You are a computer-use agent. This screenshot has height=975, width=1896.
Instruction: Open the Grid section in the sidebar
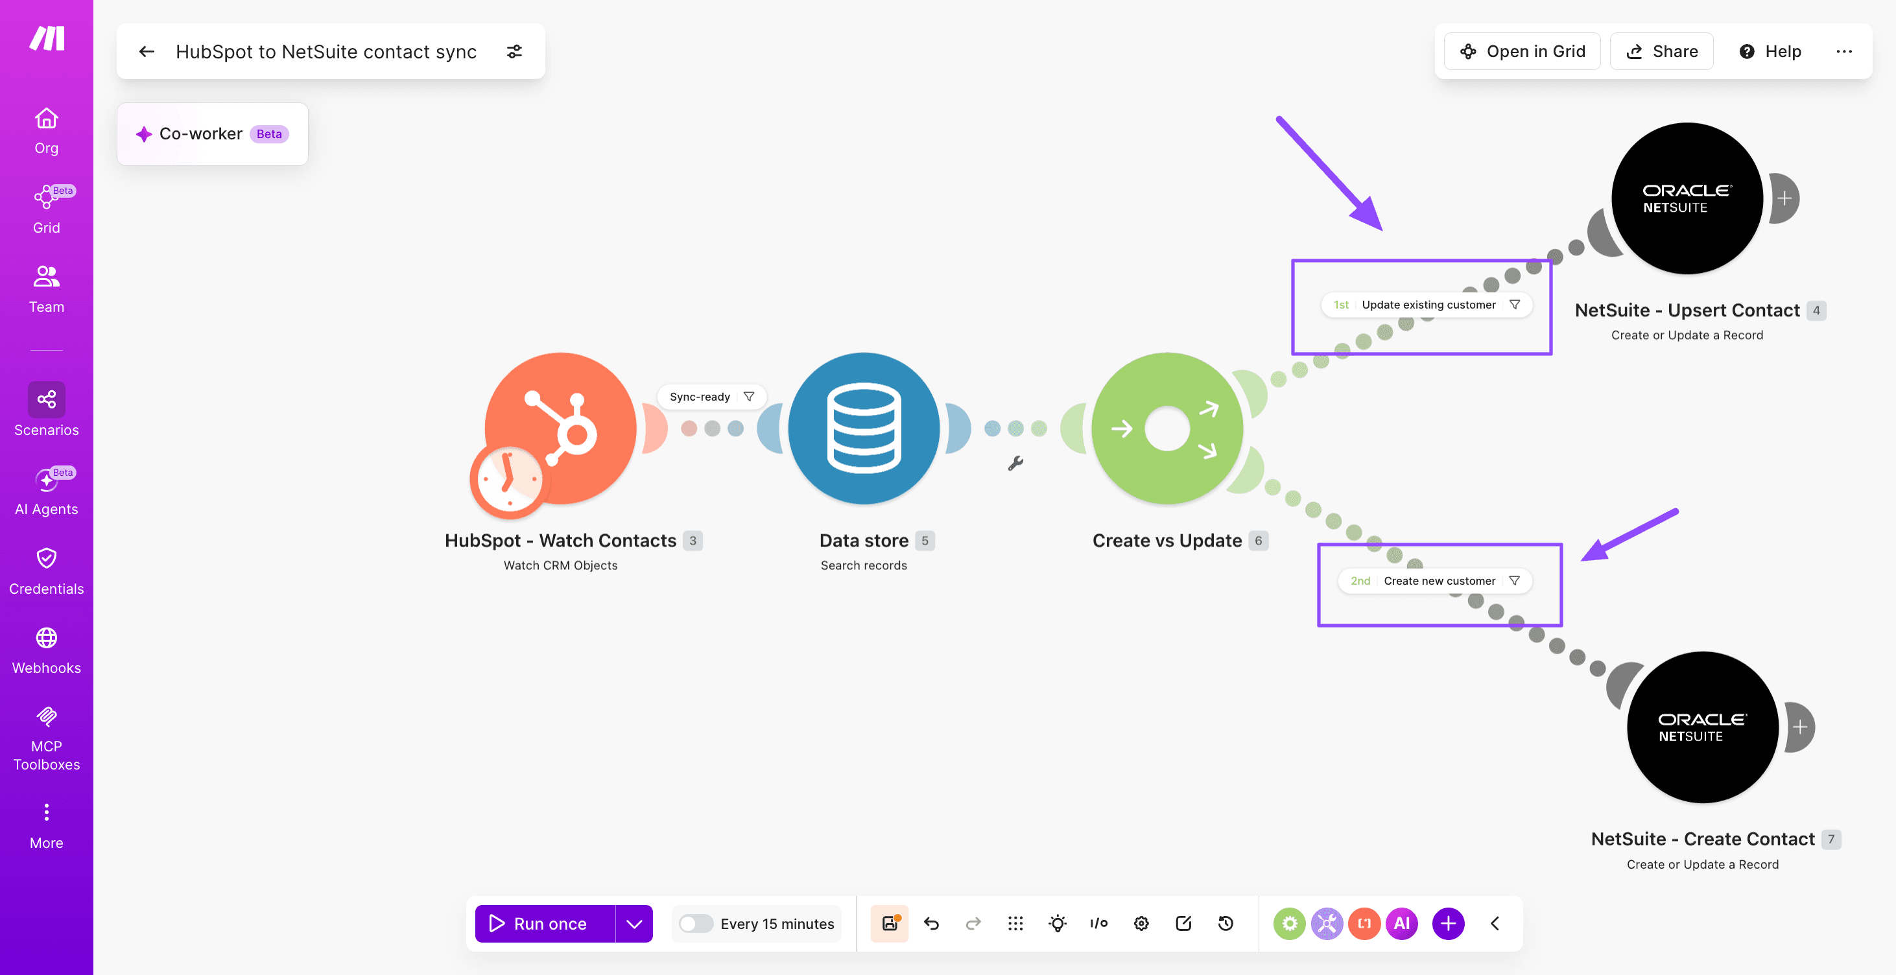click(x=47, y=210)
